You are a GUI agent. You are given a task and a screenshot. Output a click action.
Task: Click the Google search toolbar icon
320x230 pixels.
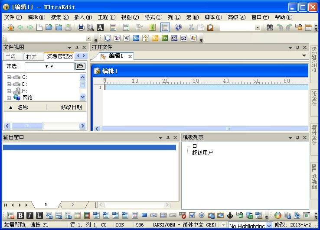(x=107, y=38)
